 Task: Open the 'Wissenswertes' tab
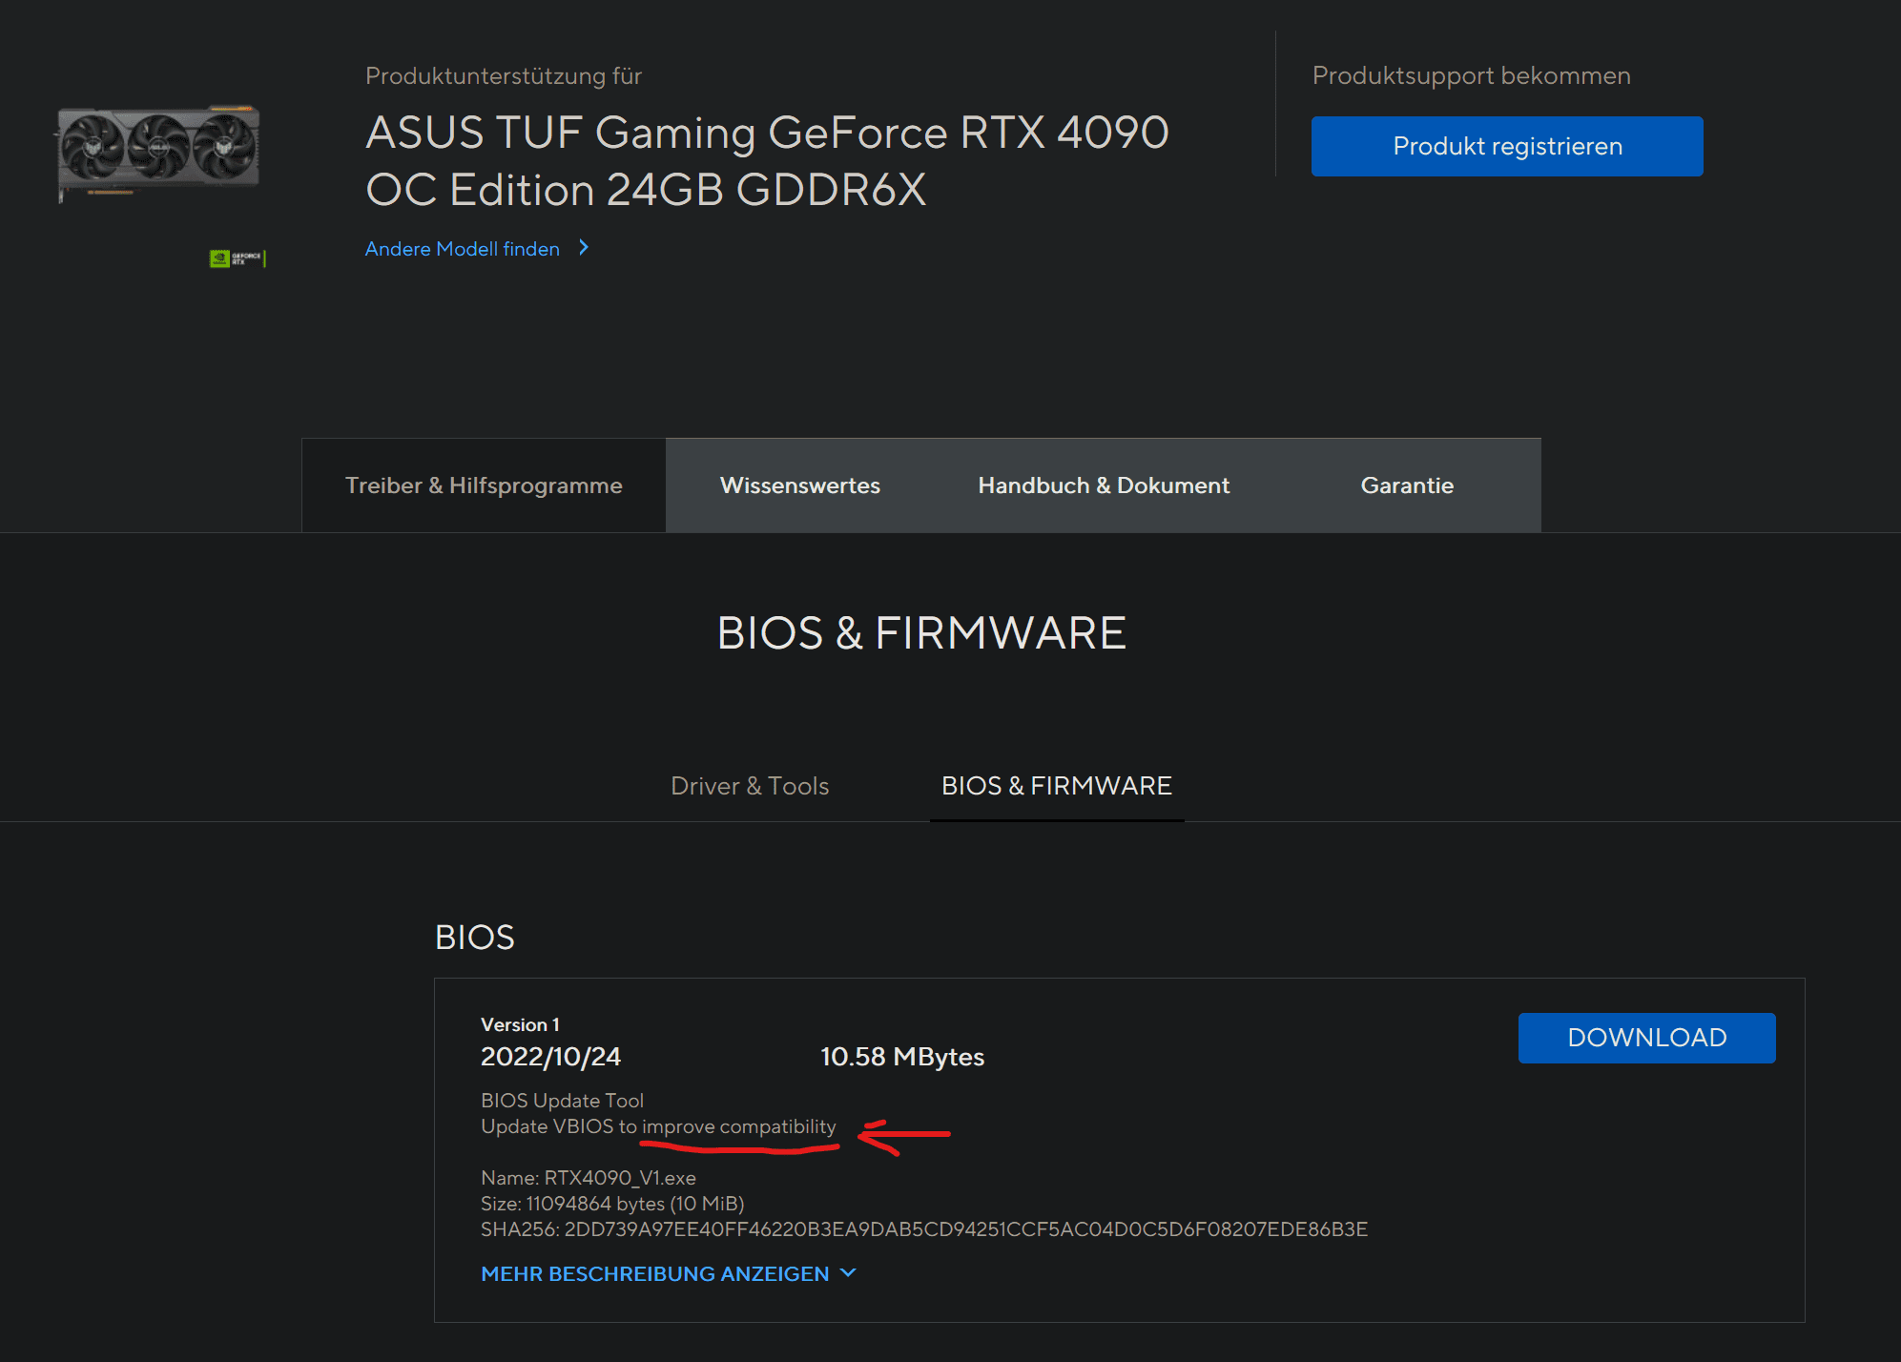point(799,485)
